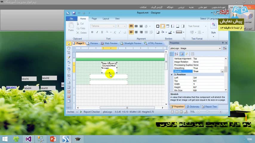Apply right border icon
This screenshot has height=143, width=255.
coord(183,26)
